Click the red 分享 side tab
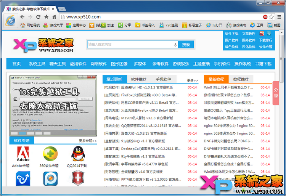Viewport: 286px width, 196px height. pos(276,93)
